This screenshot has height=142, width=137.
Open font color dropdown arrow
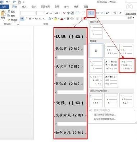(x=65, y=19)
